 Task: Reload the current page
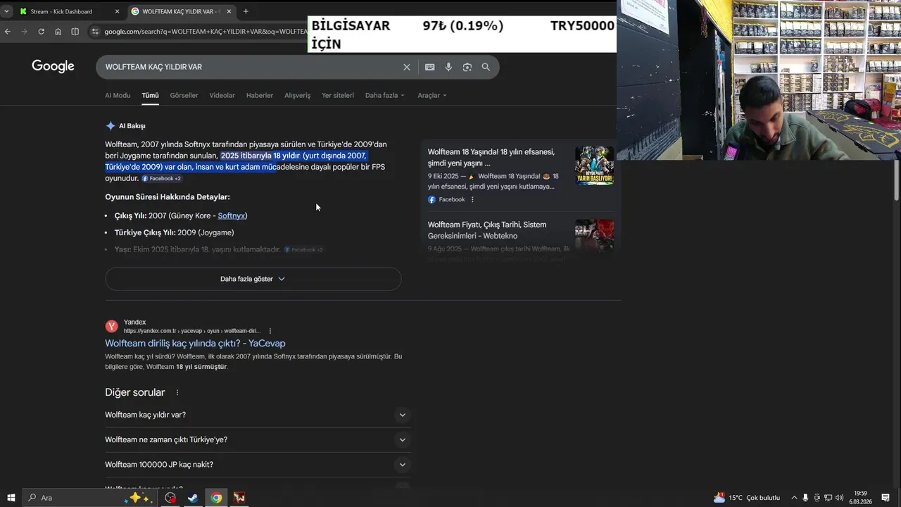(41, 32)
